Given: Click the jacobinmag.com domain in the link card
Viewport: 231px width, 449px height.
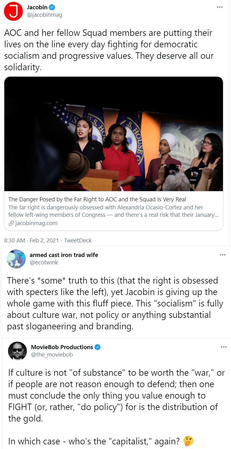Looking at the screenshot, I should 36,223.
